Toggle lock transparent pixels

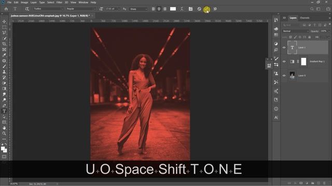click(x=290, y=37)
